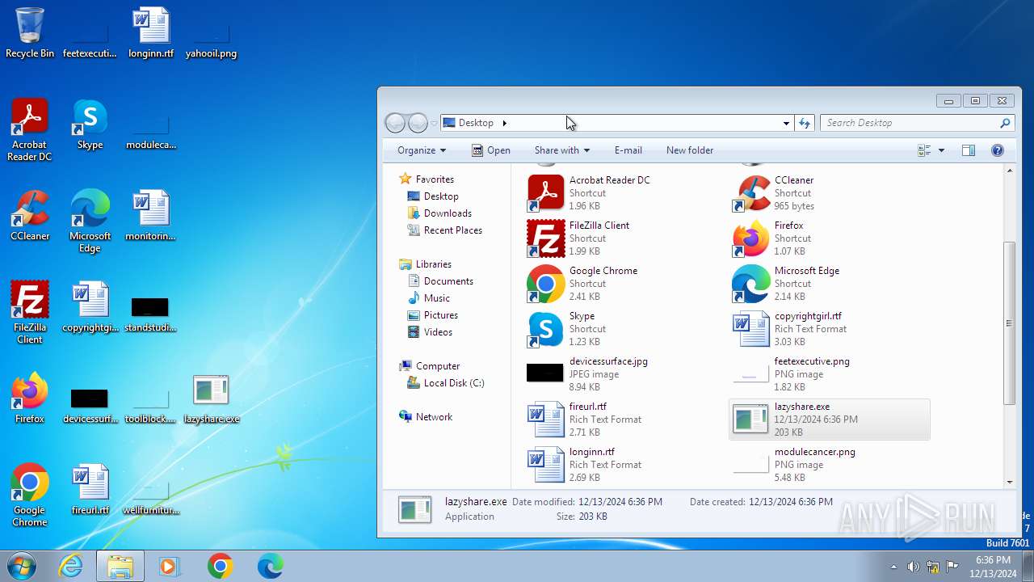This screenshot has height=582, width=1034.
Task: Select Computer in navigation pane
Action: click(438, 366)
